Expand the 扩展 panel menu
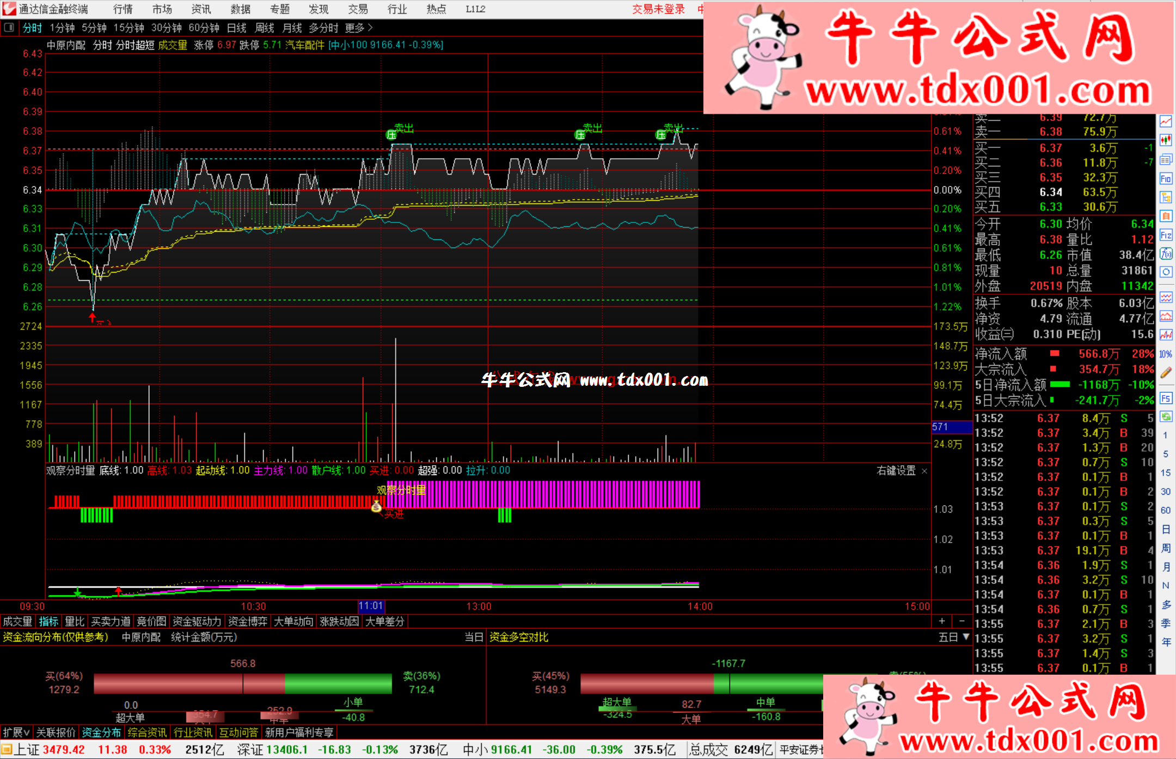The width and height of the screenshot is (1176, 759). [x=16, y=732]
